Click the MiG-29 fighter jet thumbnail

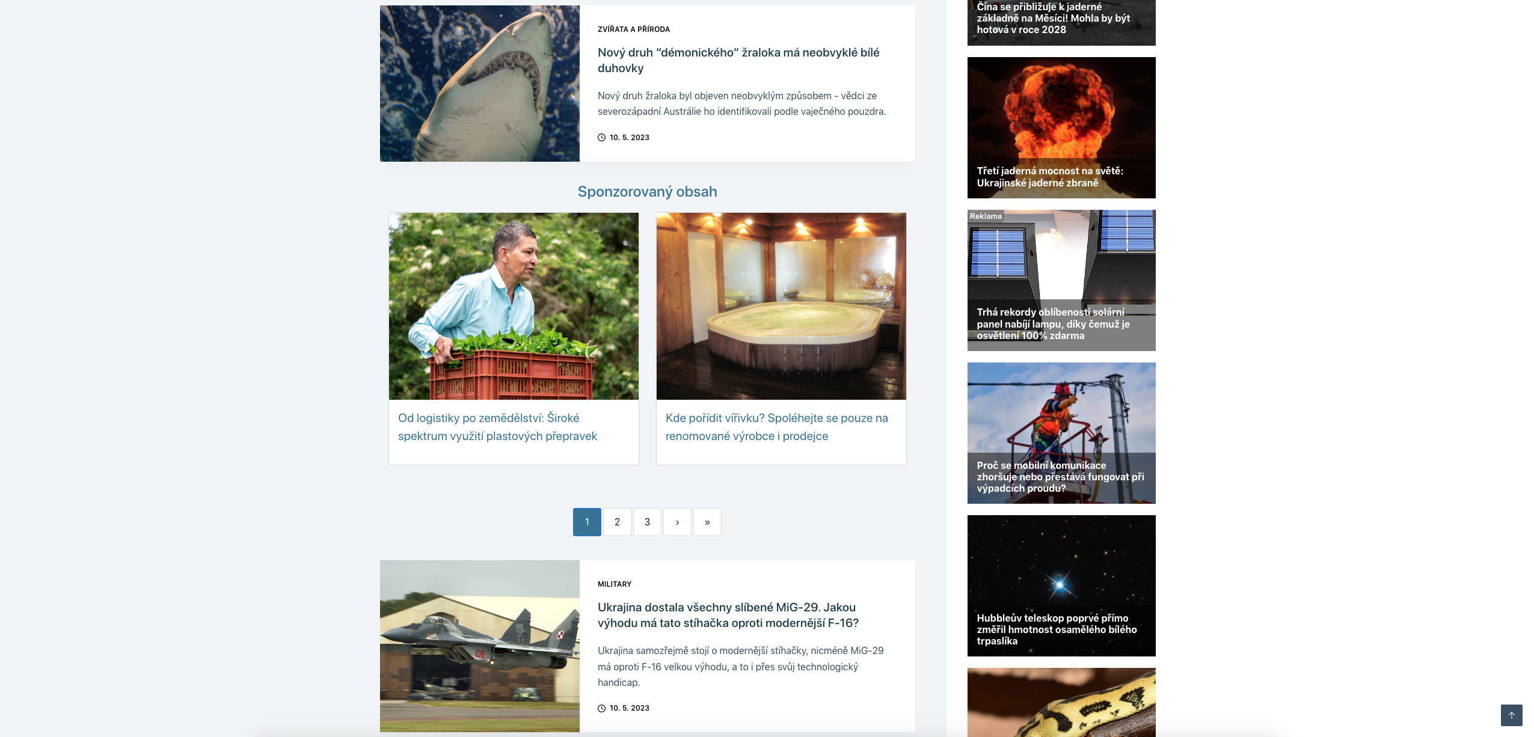480,646
